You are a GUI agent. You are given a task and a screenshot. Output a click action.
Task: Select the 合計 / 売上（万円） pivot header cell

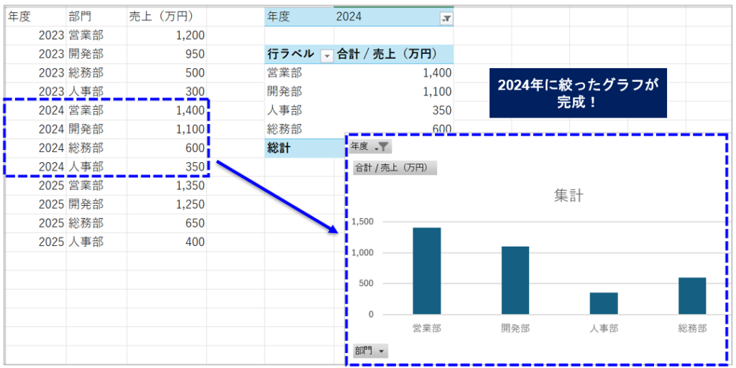394,55
